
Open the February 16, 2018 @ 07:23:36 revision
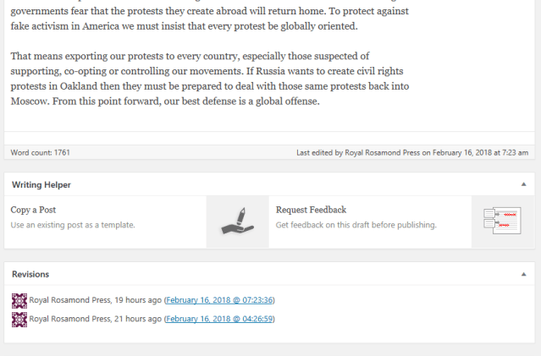tap(220, 300)
